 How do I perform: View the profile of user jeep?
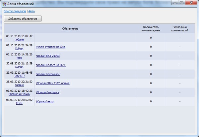point(19,58)
